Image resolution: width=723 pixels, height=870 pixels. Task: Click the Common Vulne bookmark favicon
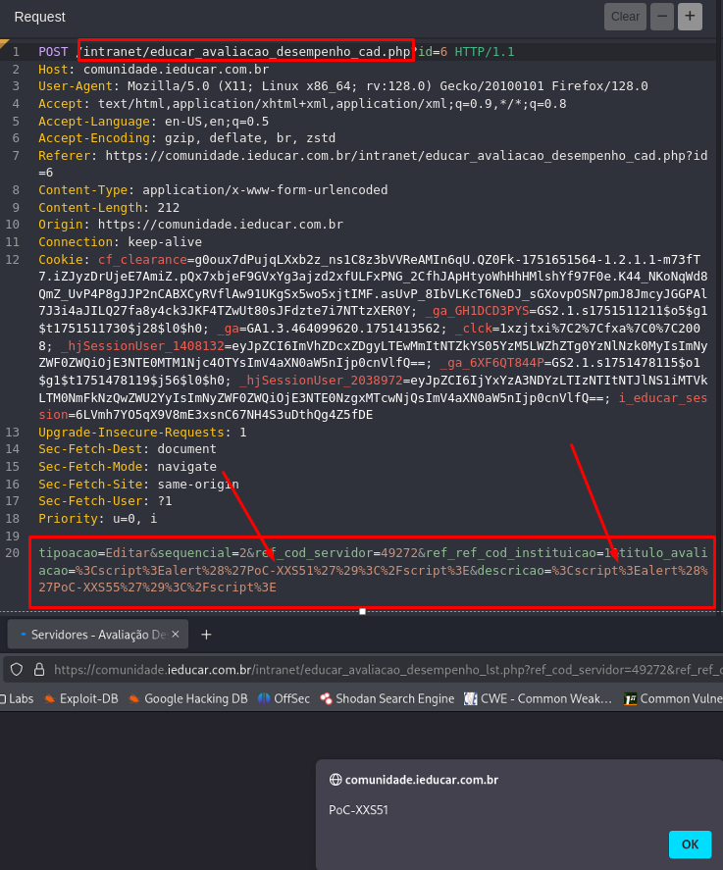(x=630, y=699)
